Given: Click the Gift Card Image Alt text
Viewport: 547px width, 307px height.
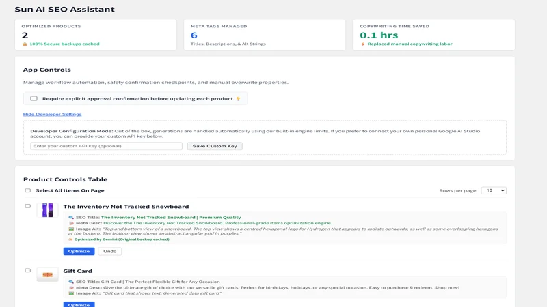Looking at the screenshot, I should click(162, 293).
